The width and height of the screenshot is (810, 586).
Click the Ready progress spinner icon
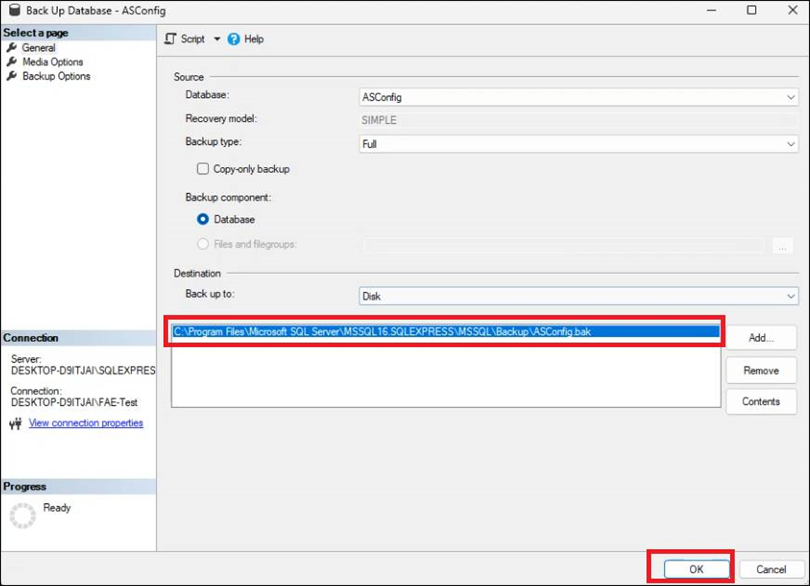[x=23, y=515]
